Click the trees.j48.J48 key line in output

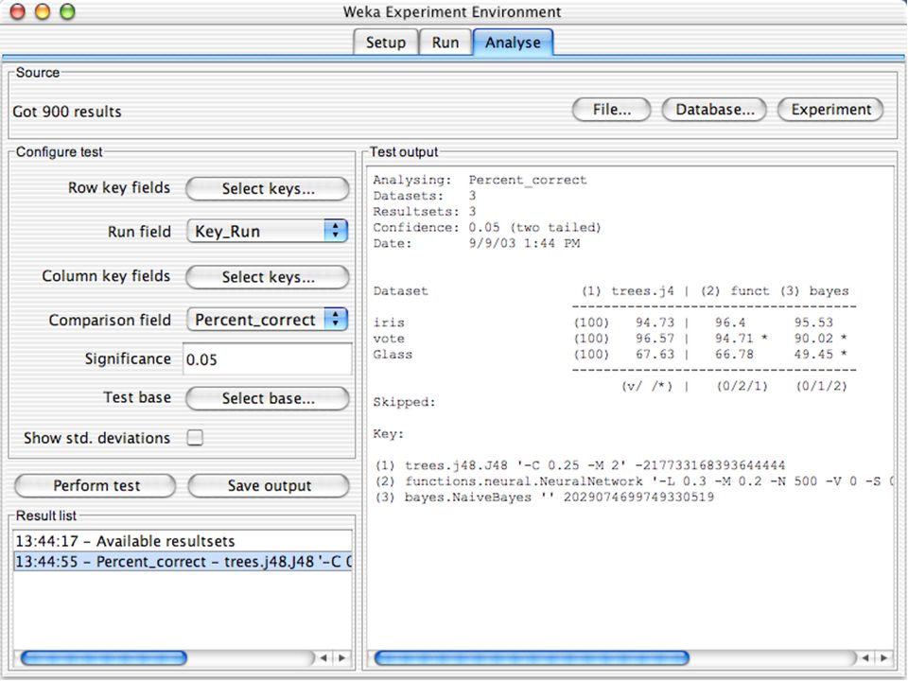(580, 465)
